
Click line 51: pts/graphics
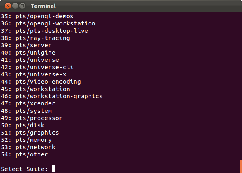30,133
